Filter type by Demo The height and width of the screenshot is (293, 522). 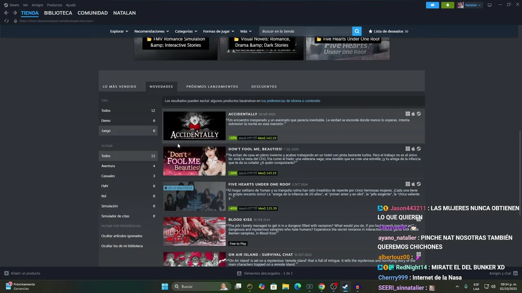[x=128, y=121]
